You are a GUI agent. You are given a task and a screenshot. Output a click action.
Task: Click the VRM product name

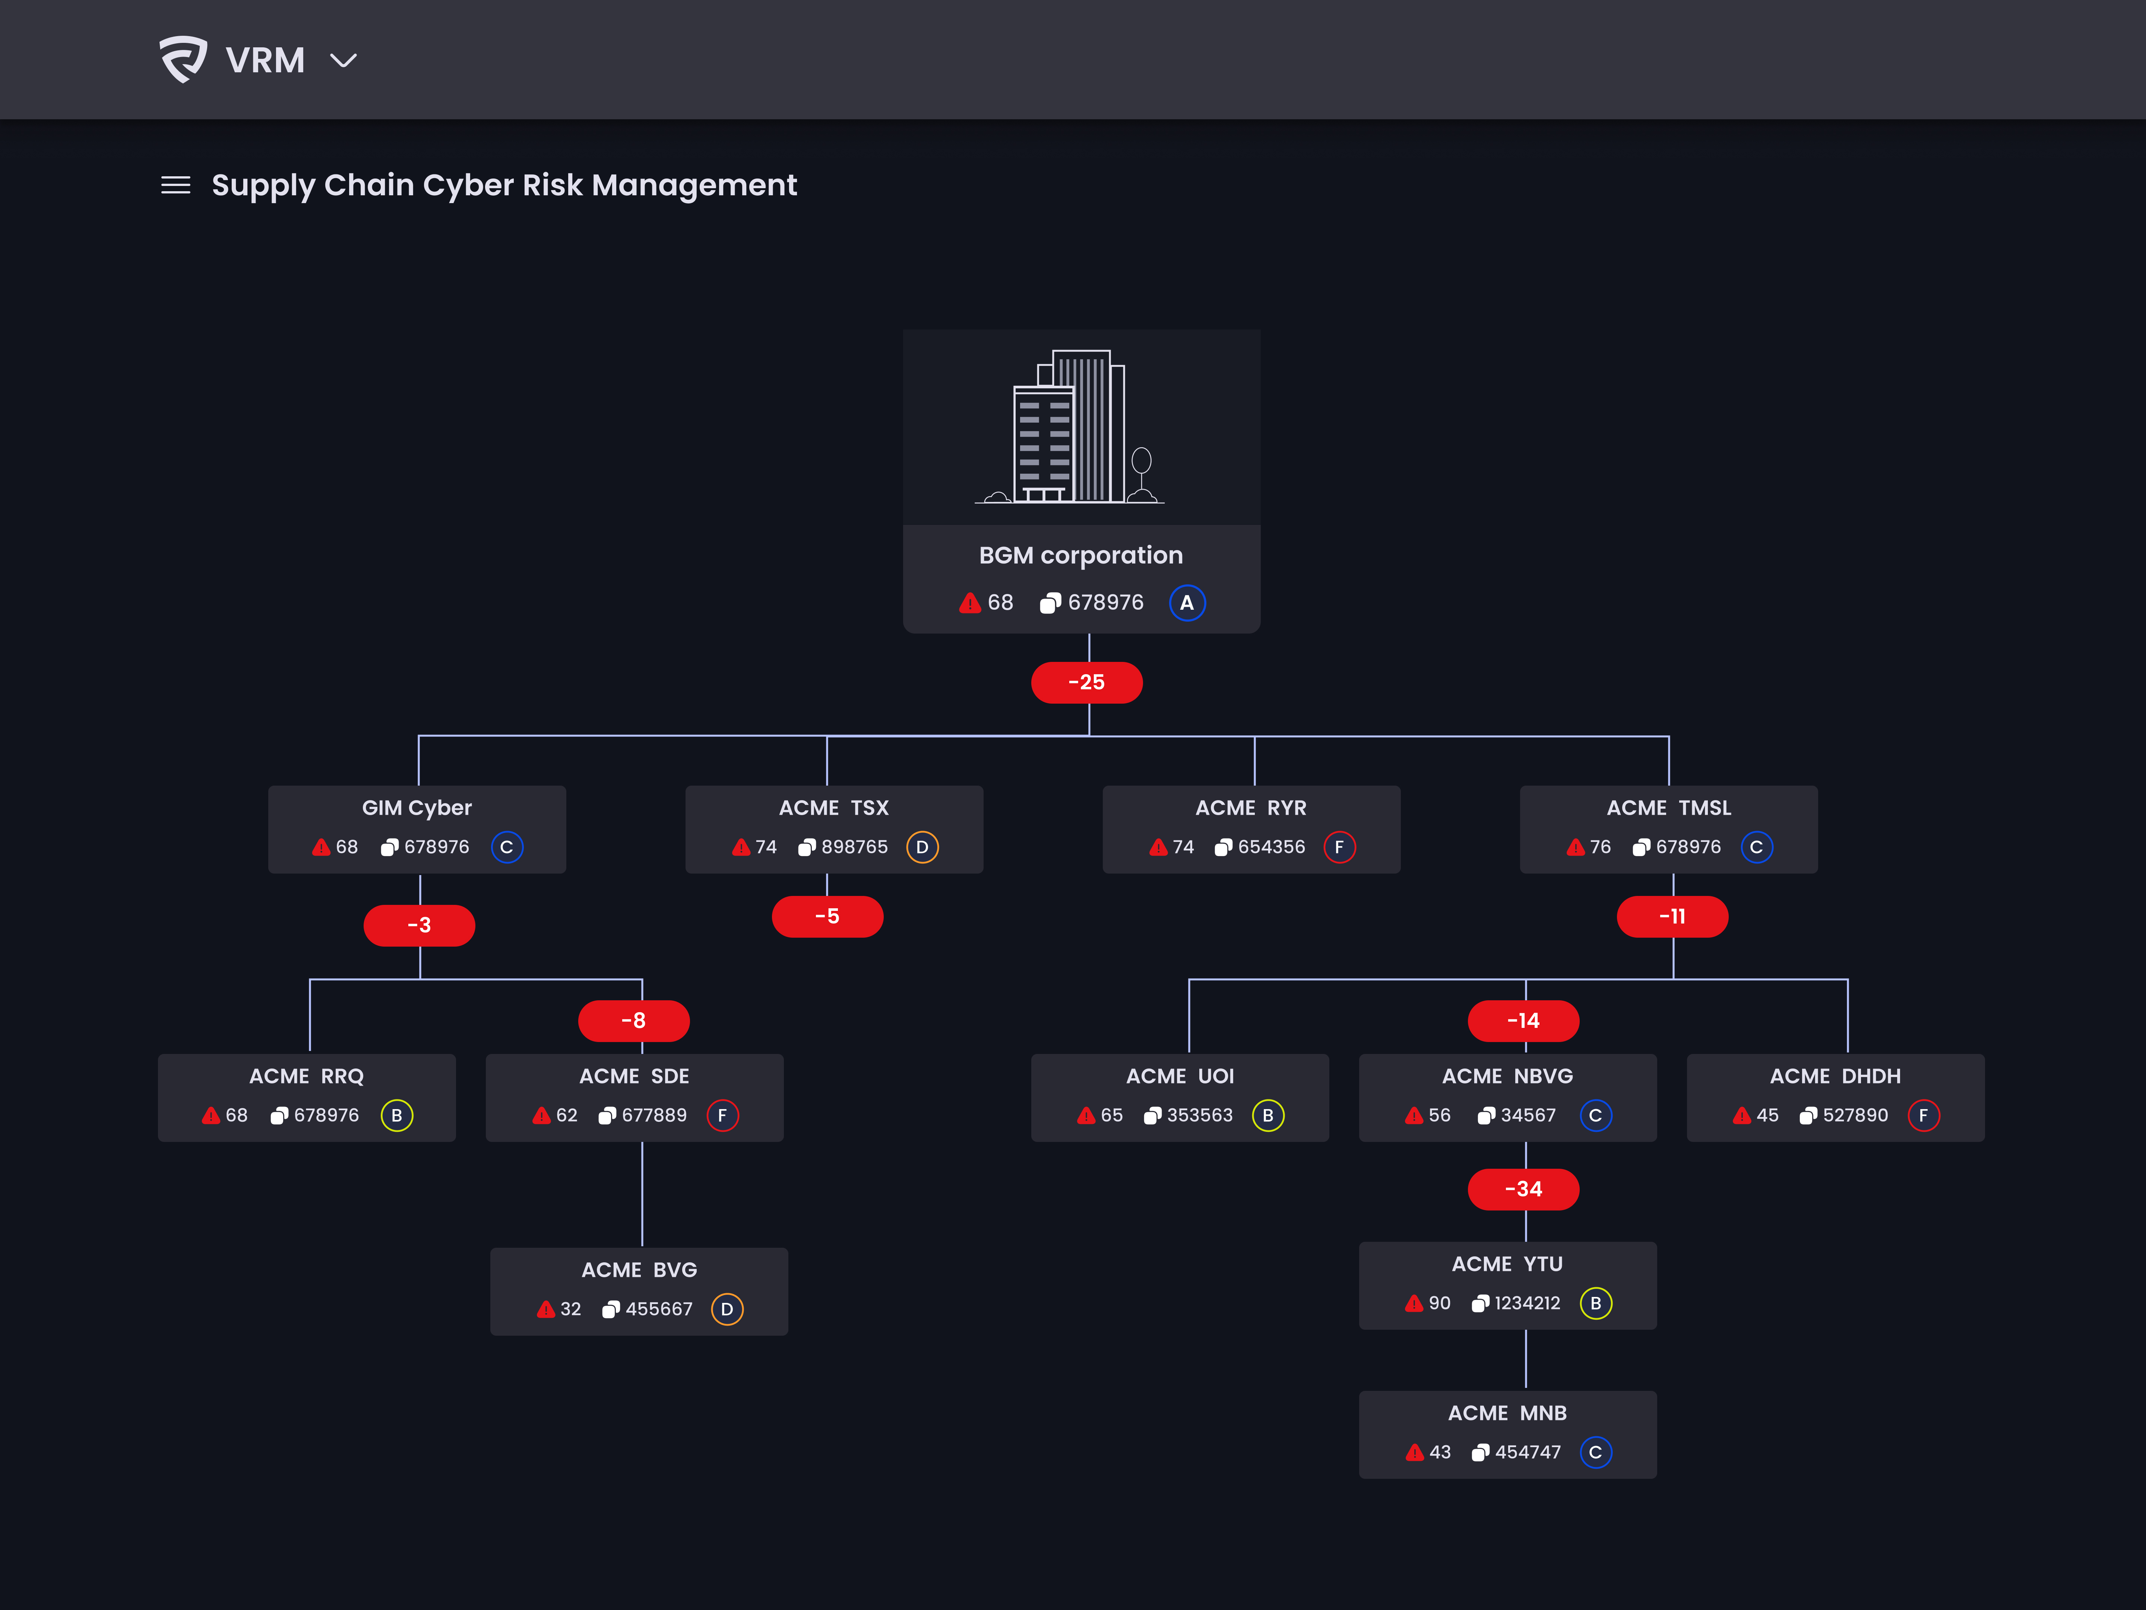(265, 60)
